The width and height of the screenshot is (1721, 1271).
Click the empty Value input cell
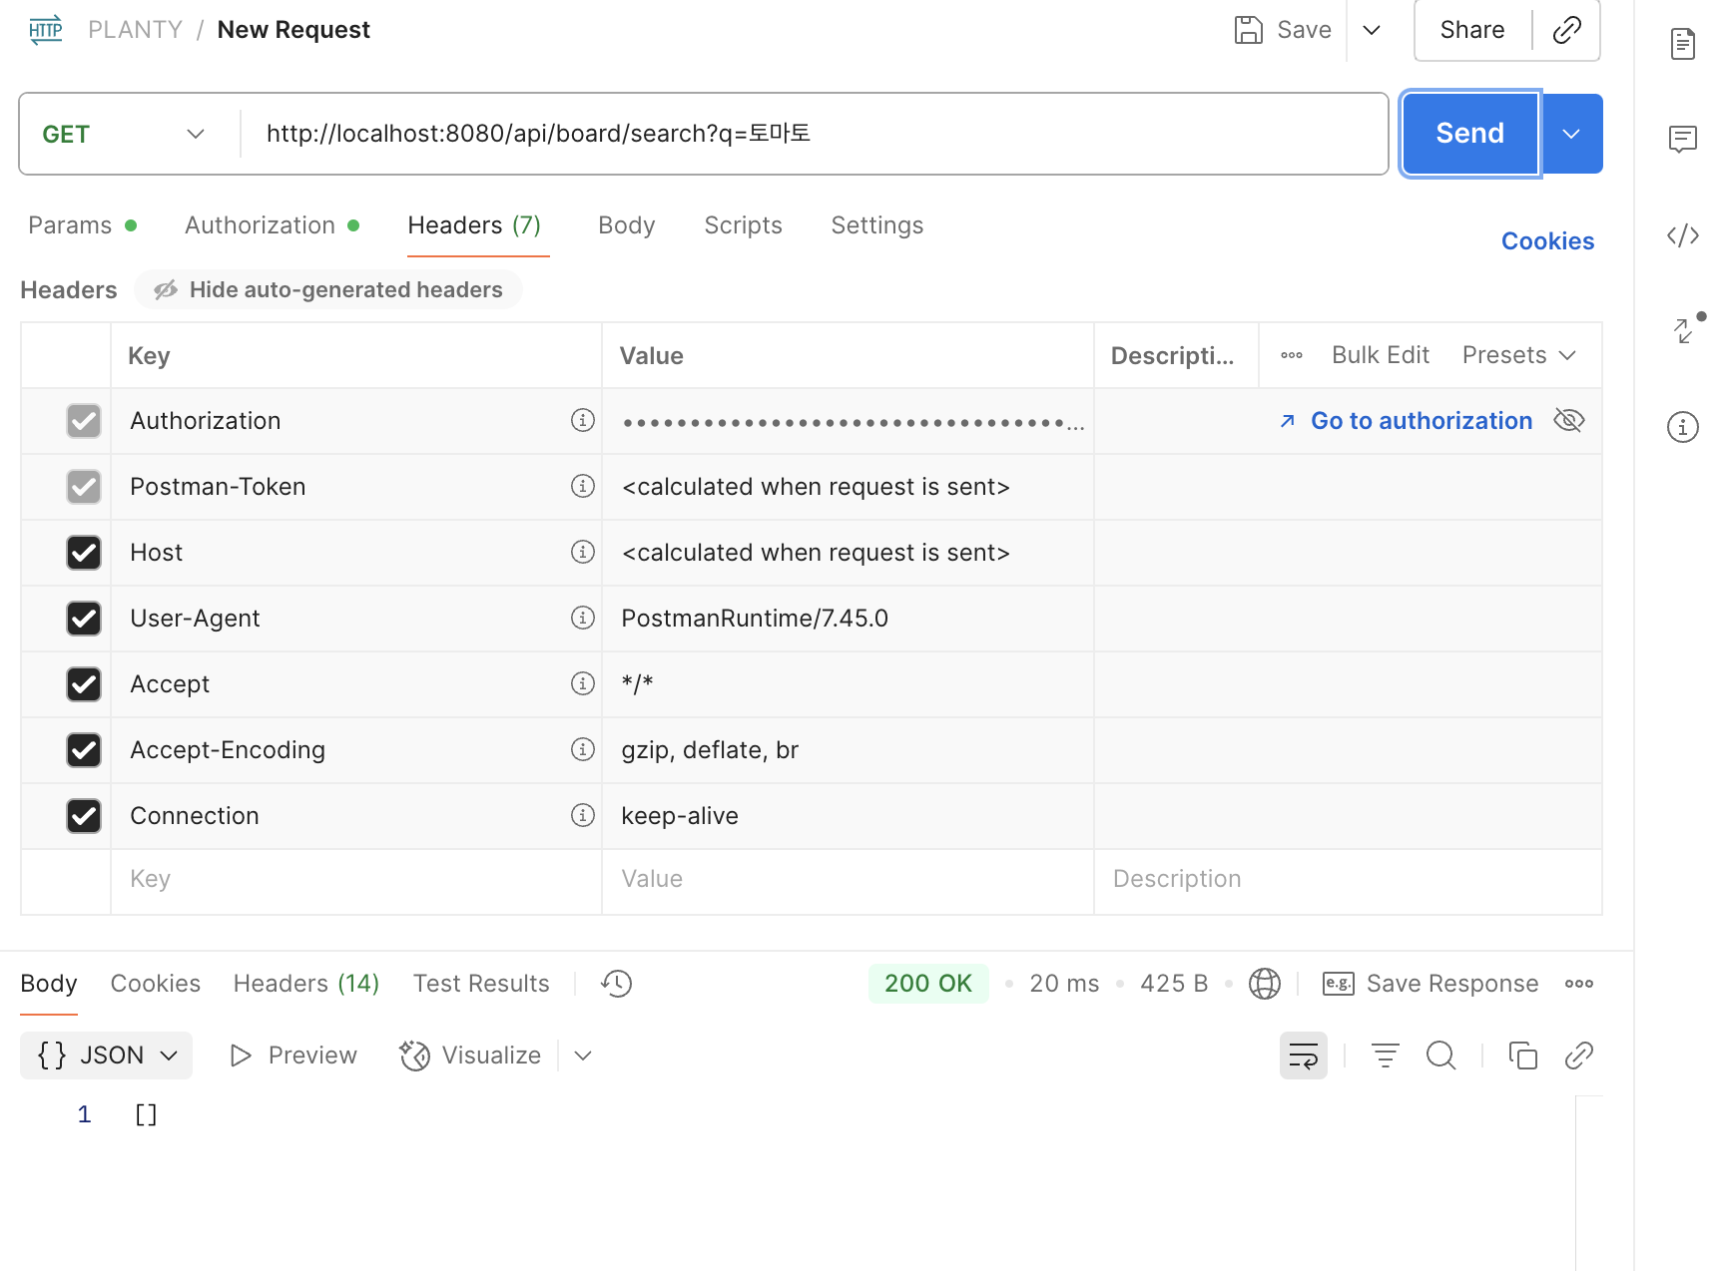[x=849, y=879]
